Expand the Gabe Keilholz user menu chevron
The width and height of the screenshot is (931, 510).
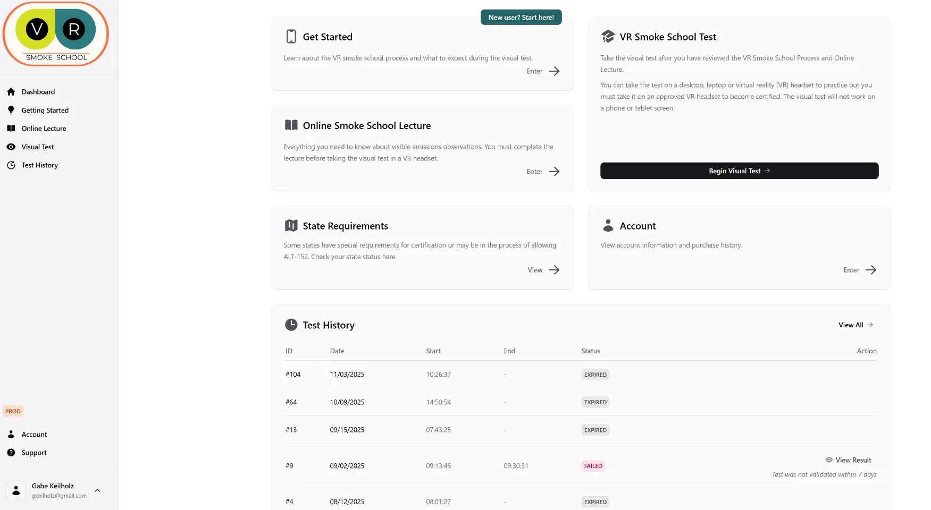(97, 490)
